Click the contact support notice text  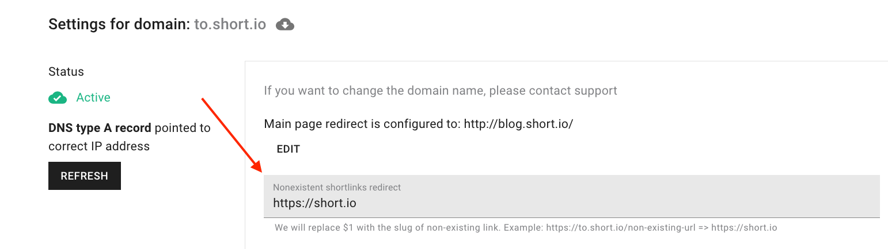coord(441,91)
